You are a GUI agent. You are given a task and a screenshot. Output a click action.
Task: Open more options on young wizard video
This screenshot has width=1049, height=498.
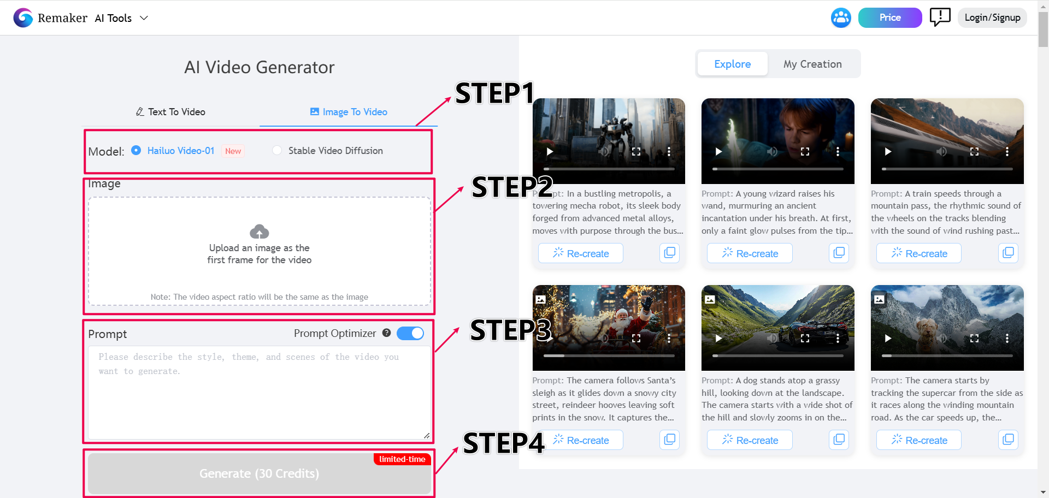coord(838,151)
